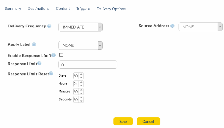Click help icon beside Source Address
This screenshot has width=224, height=128.
(x=173, y=26)
